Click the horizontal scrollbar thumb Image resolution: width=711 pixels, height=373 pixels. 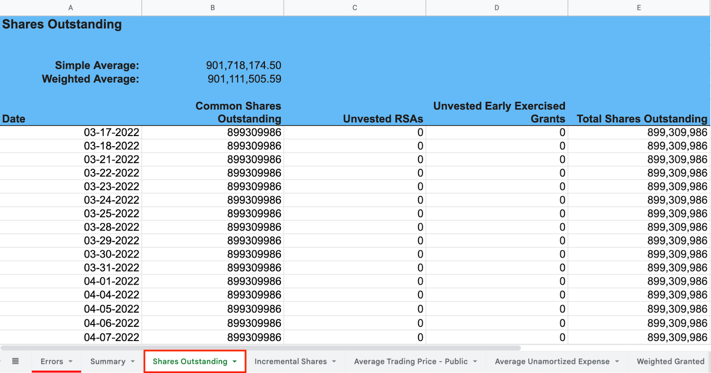(260, 348)
